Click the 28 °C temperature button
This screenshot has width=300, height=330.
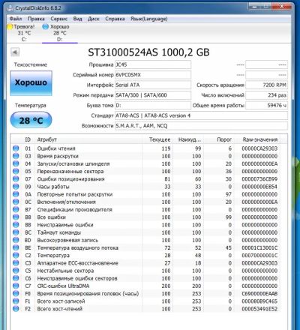[x=31, y=120]
